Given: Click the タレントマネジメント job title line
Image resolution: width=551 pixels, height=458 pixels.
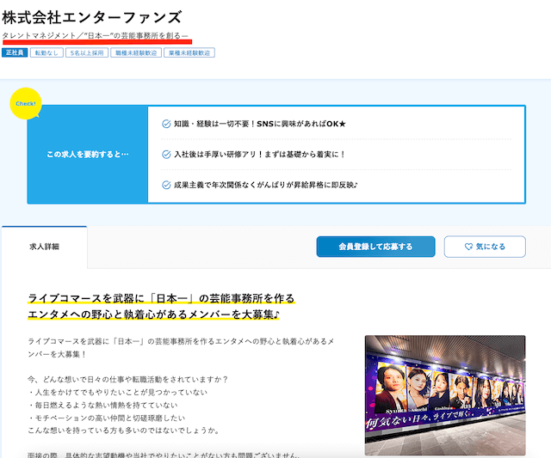Looking at the screenshot, I should tap(96, 35).
